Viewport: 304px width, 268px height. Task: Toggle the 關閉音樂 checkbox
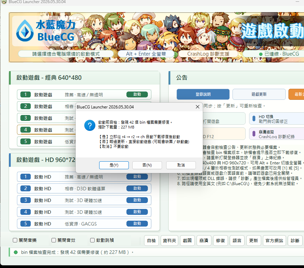pyautogui.click(x=15, y=240)
